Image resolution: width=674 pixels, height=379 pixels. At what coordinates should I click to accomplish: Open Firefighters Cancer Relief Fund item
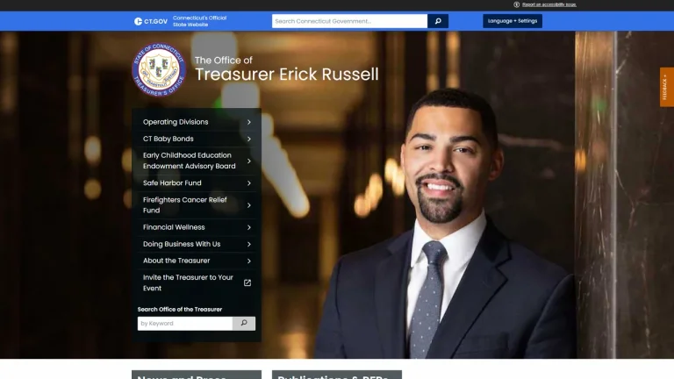pos(185,205)
